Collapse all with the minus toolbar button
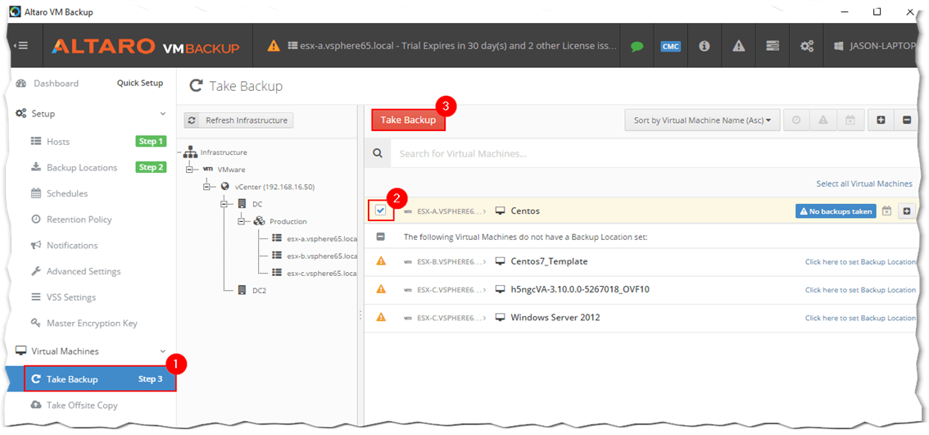The width and height of the screenshot is (929, 435). (x=907, y=120)
